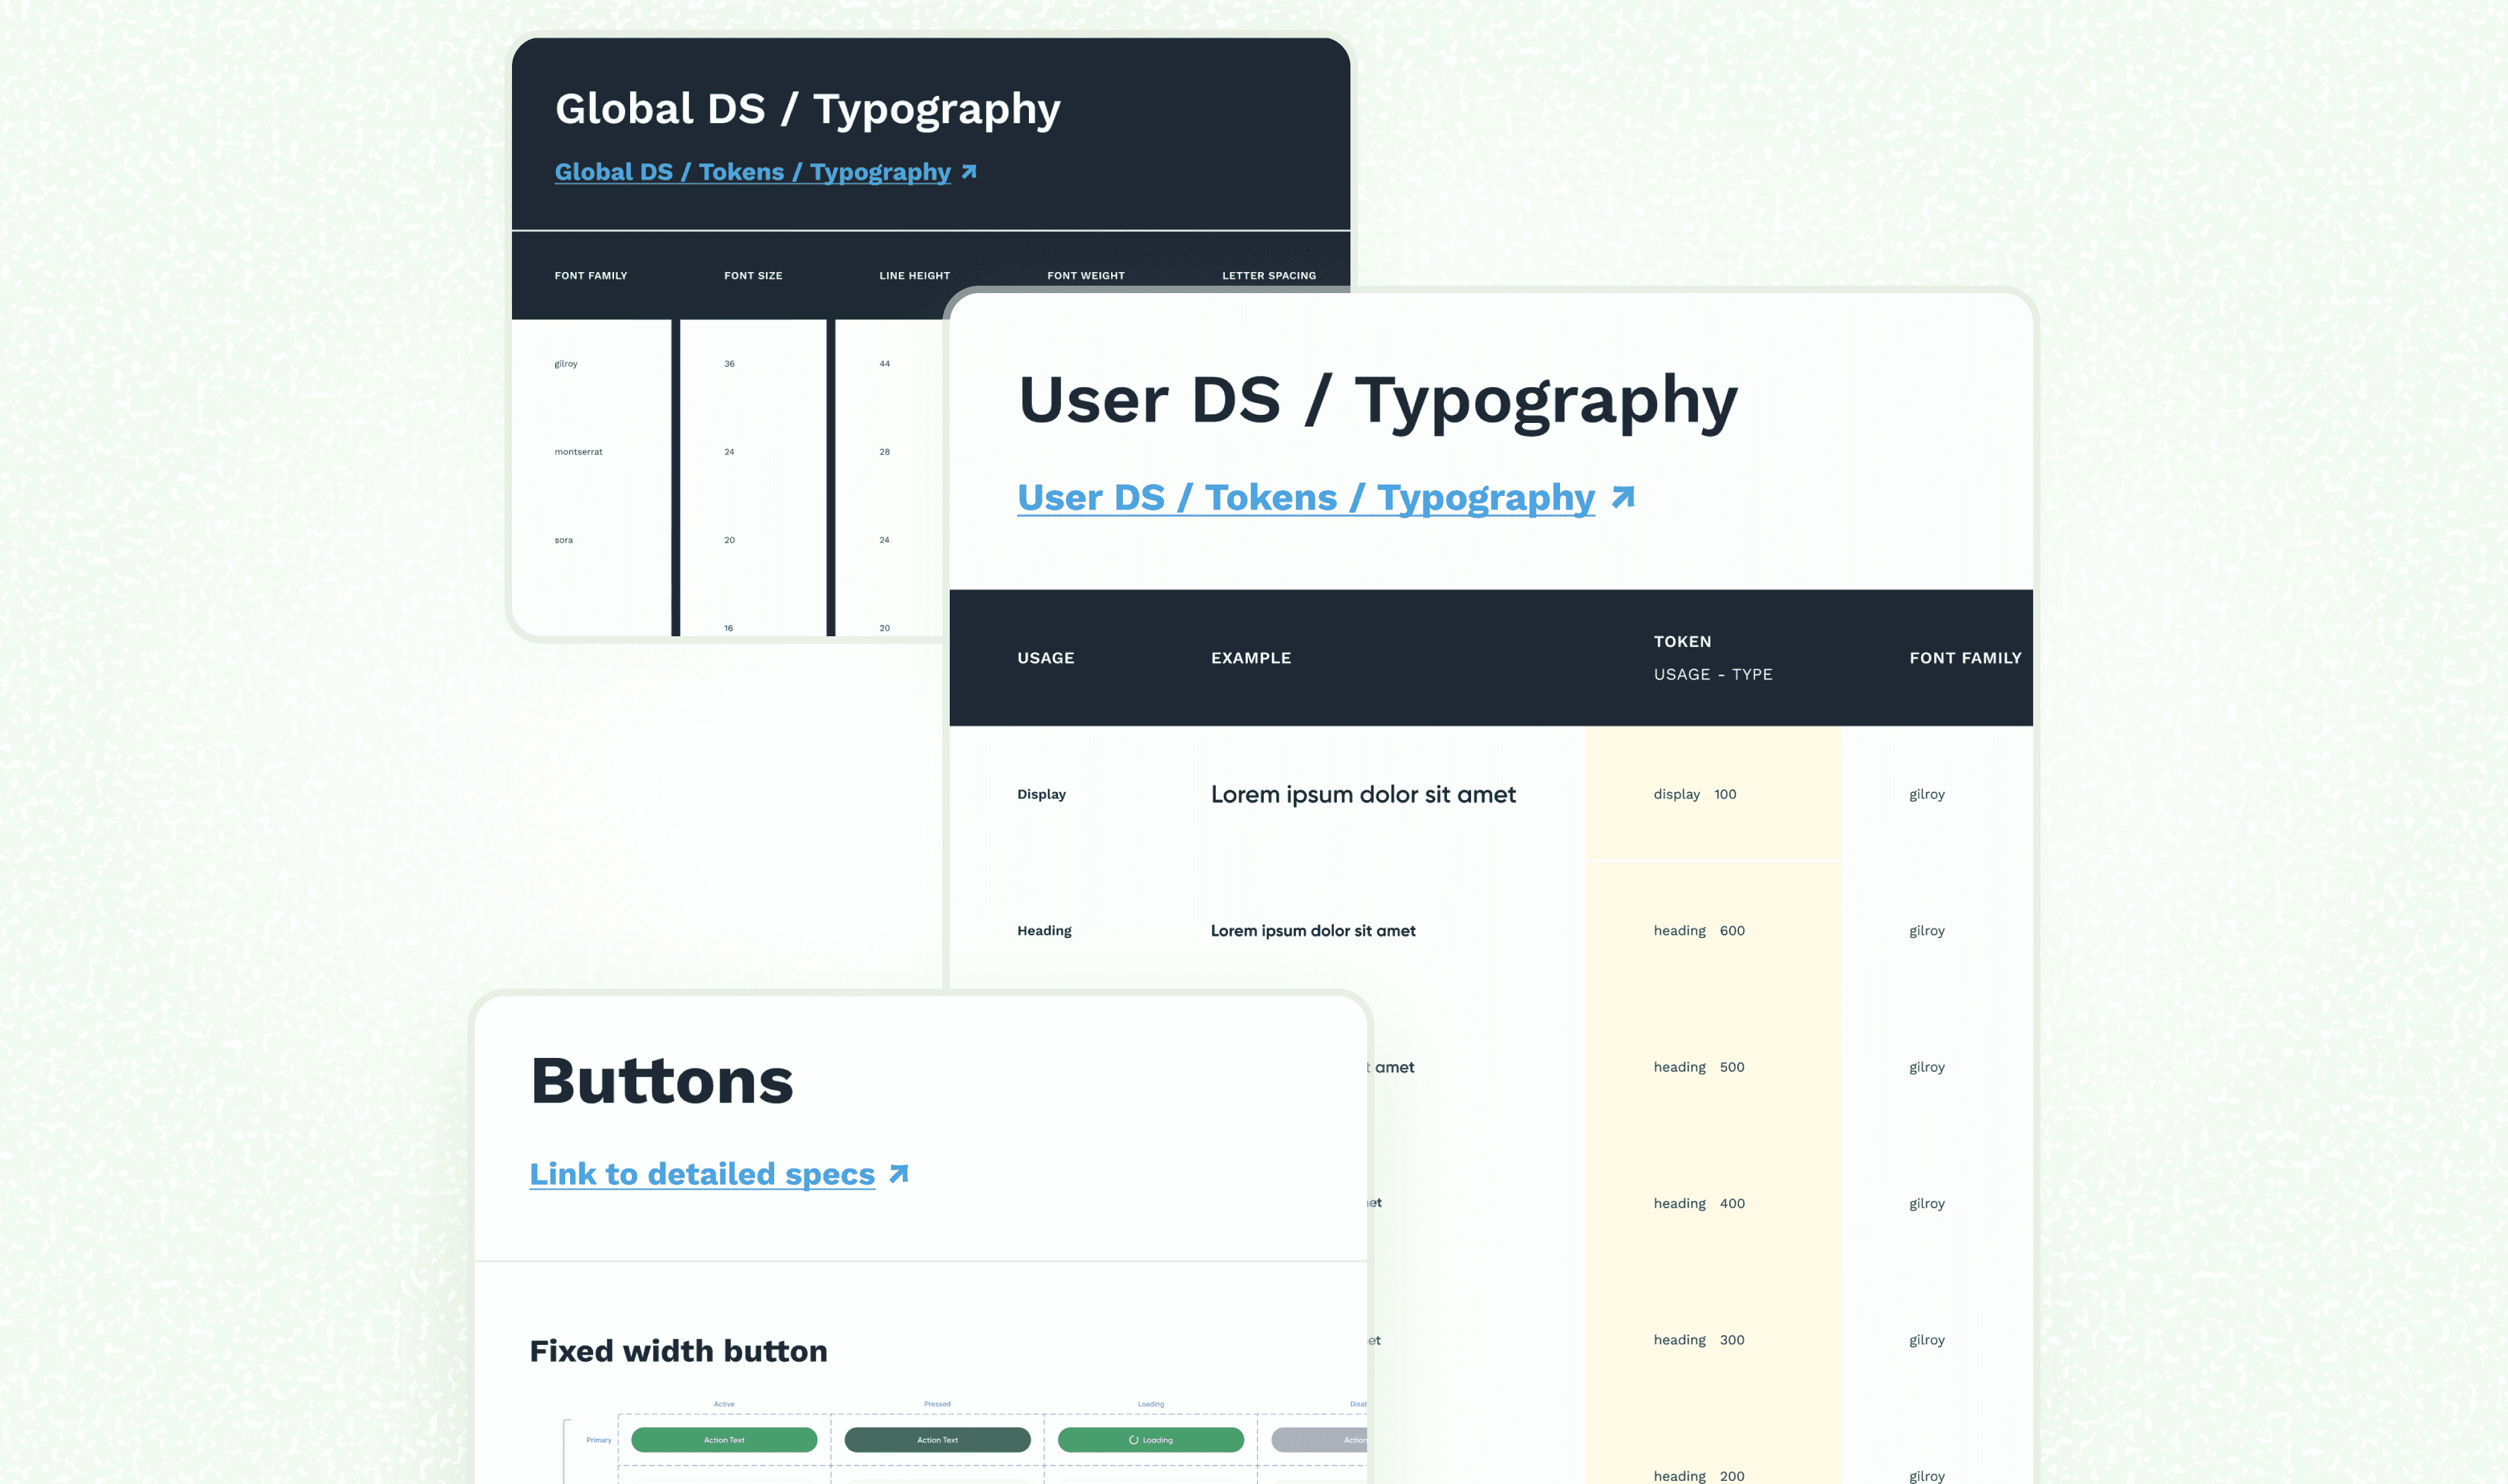Image resolution: width=2508 pixels, height=1484 pixels.
Task: Click the montserrat font family cell
Action: 578,452
